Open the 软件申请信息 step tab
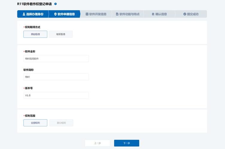The image size is (225, 149). pos(64,14)
